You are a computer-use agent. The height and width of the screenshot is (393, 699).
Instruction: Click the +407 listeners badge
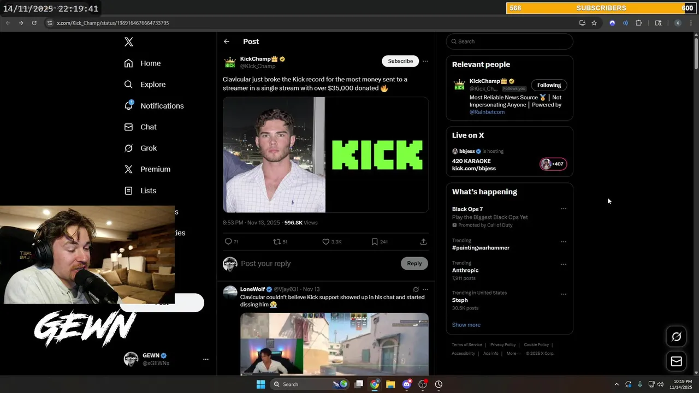(553, 164)
